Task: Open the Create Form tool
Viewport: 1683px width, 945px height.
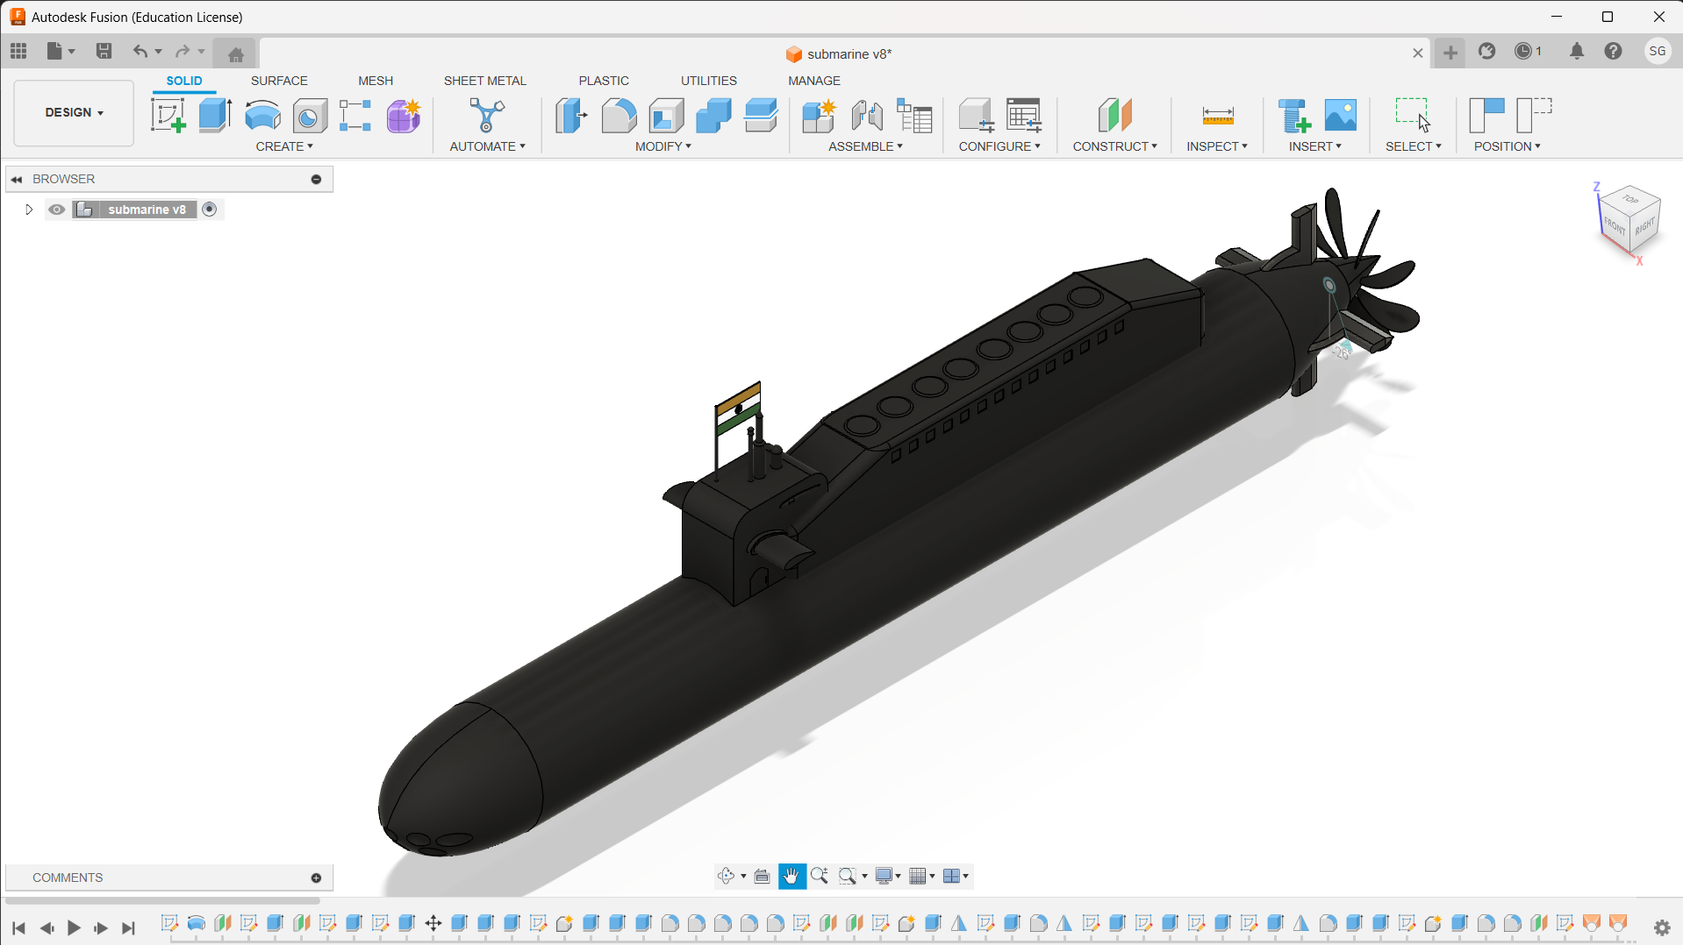Action: (404, 115)
